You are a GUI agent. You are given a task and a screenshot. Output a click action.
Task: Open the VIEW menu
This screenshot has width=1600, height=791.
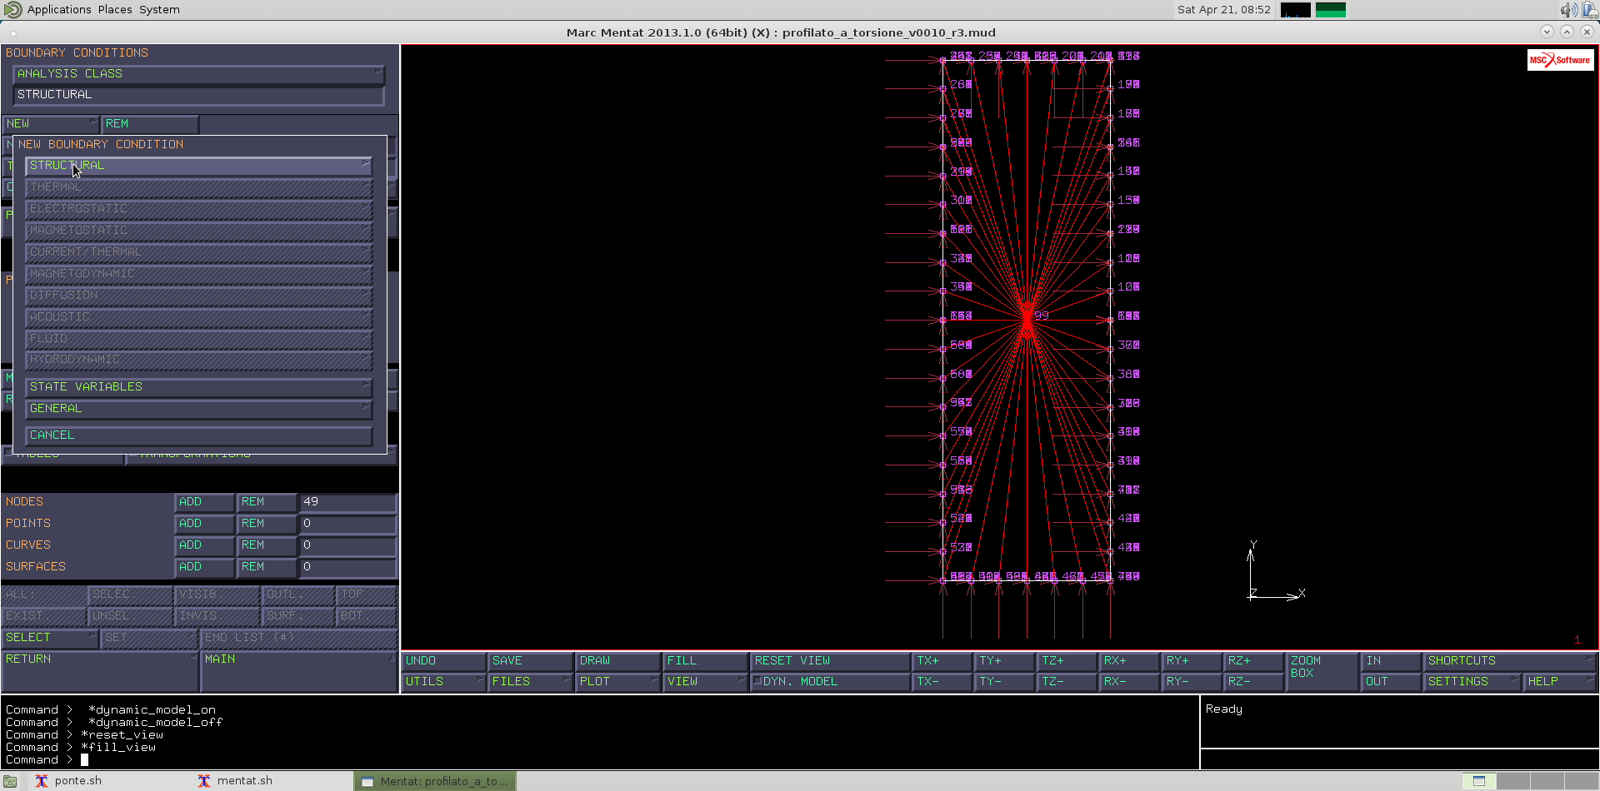(x=706, y=682)
